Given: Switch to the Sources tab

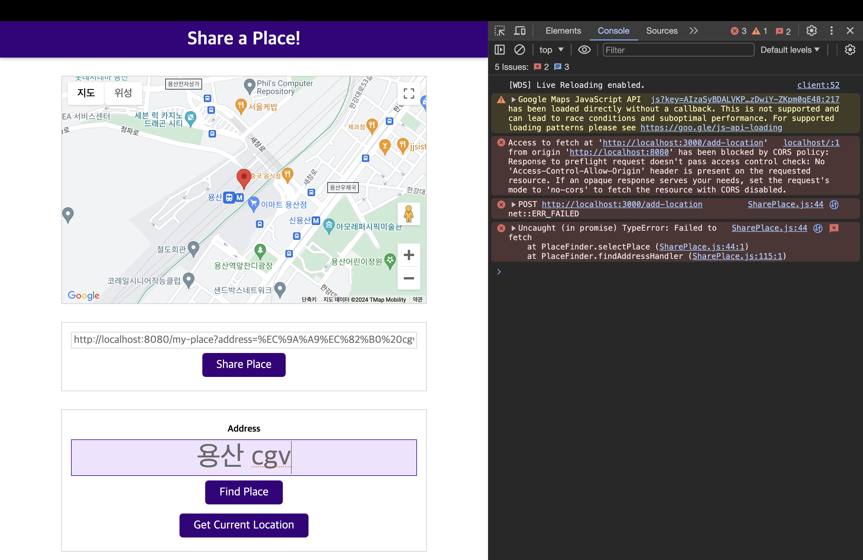Looking at the screenshot, I should (662, 31).
